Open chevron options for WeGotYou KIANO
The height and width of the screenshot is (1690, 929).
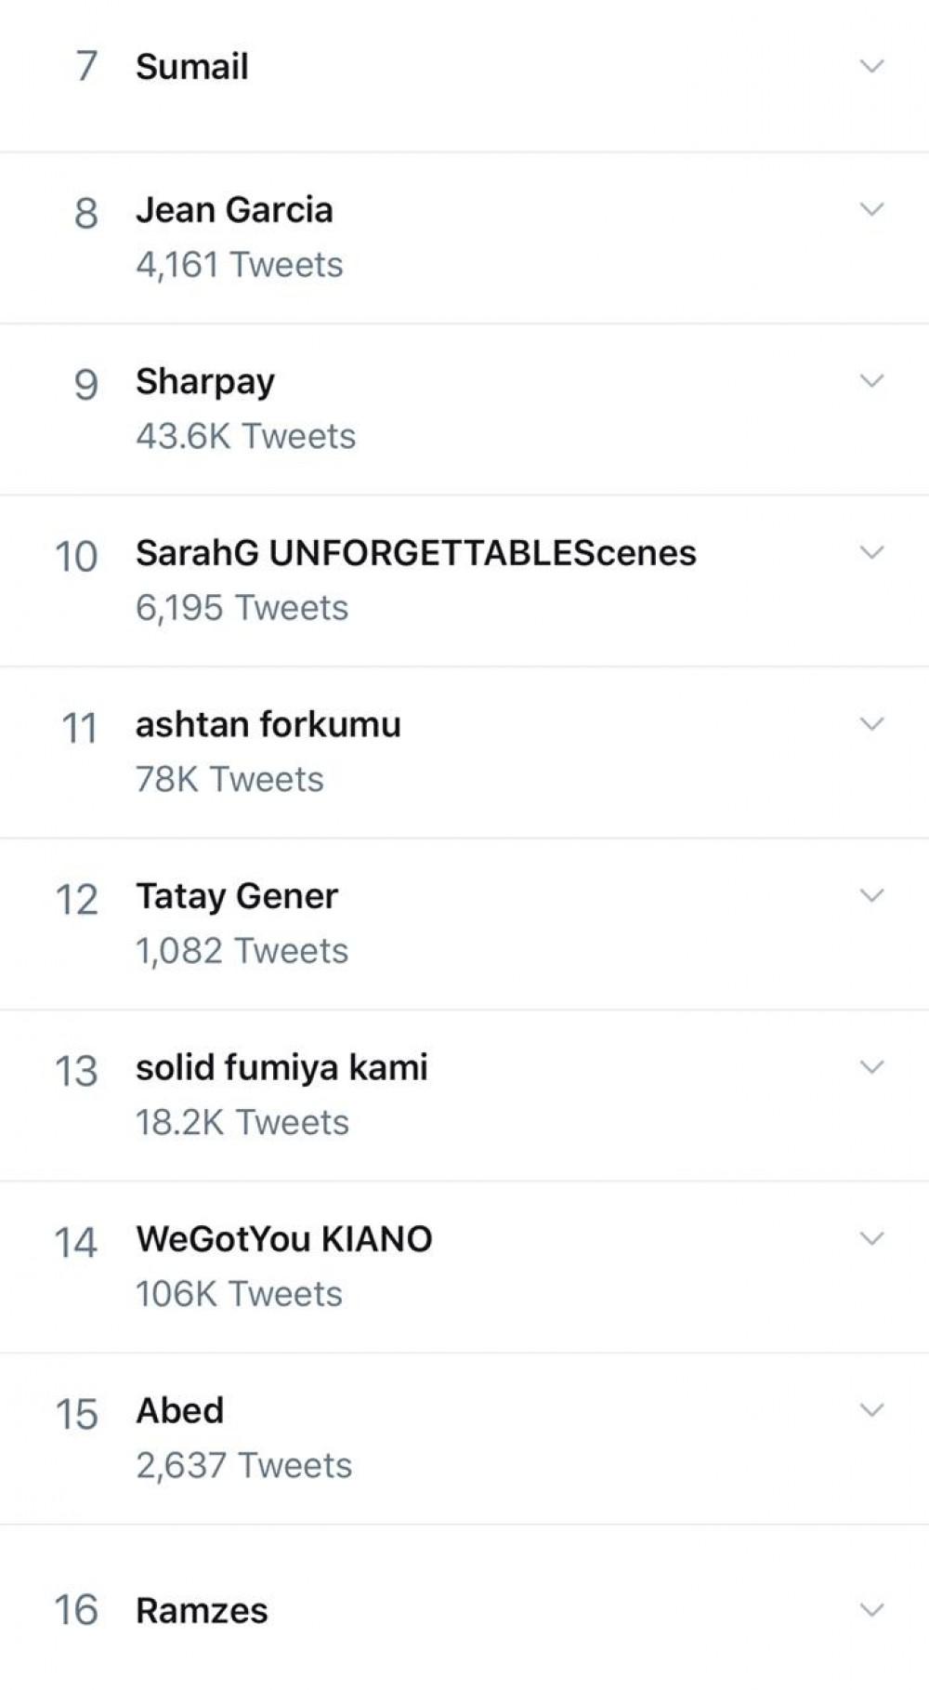pyautogui.click(x=871, y=1238)
